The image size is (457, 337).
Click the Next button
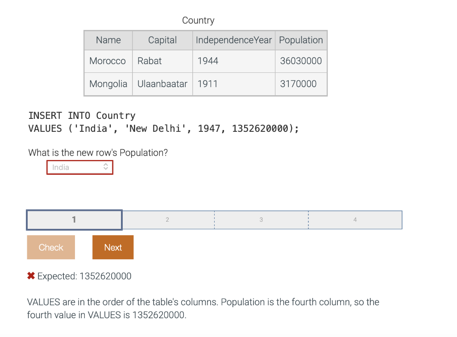[x=112, y=247]
